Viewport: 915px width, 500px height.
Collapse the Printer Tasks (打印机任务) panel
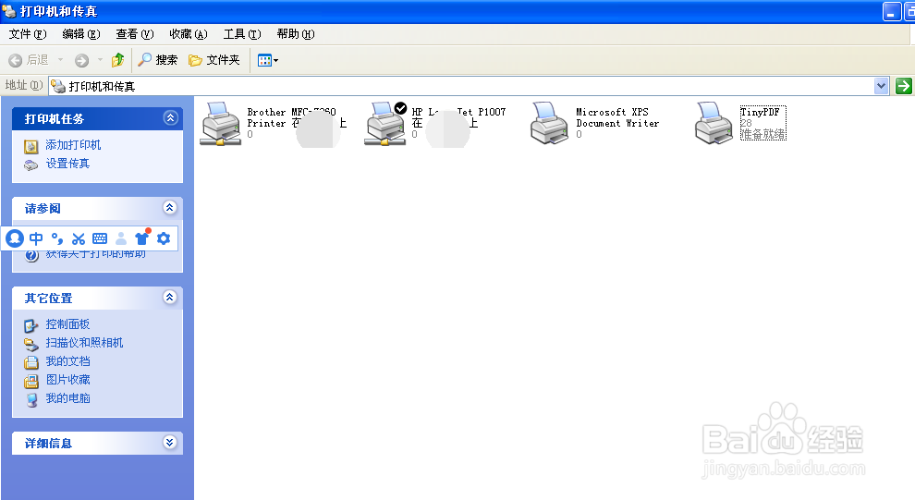click(170, 118)
